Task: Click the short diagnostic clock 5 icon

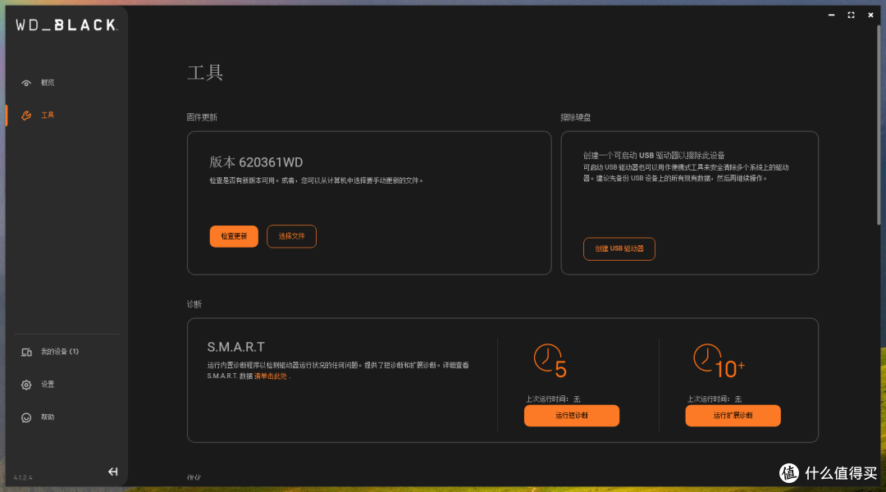Action: (x=550, y=361)
